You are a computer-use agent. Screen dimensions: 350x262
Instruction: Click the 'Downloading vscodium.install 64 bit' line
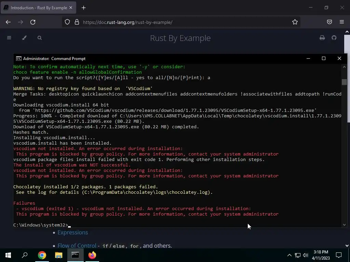[x=61, y=105]
